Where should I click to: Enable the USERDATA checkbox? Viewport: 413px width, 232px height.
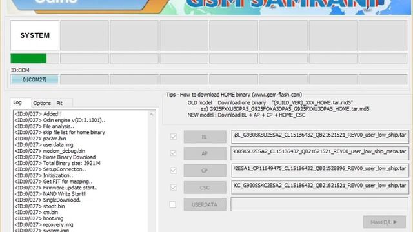click(x=173, y=204)
